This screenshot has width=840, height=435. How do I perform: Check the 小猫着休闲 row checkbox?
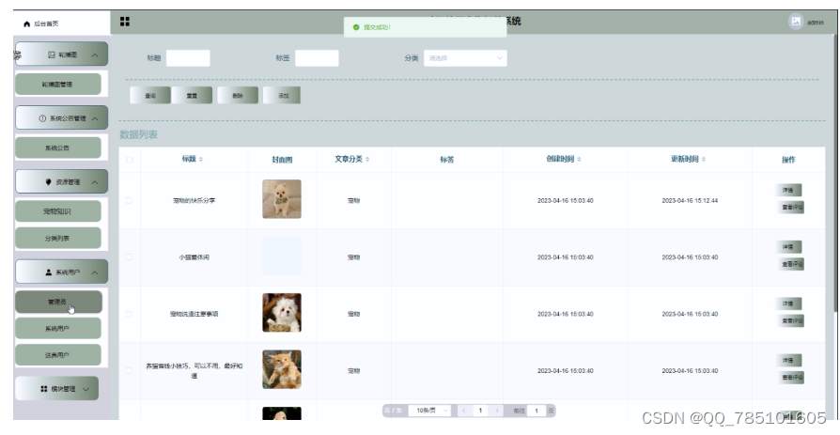tap(129, 257)
